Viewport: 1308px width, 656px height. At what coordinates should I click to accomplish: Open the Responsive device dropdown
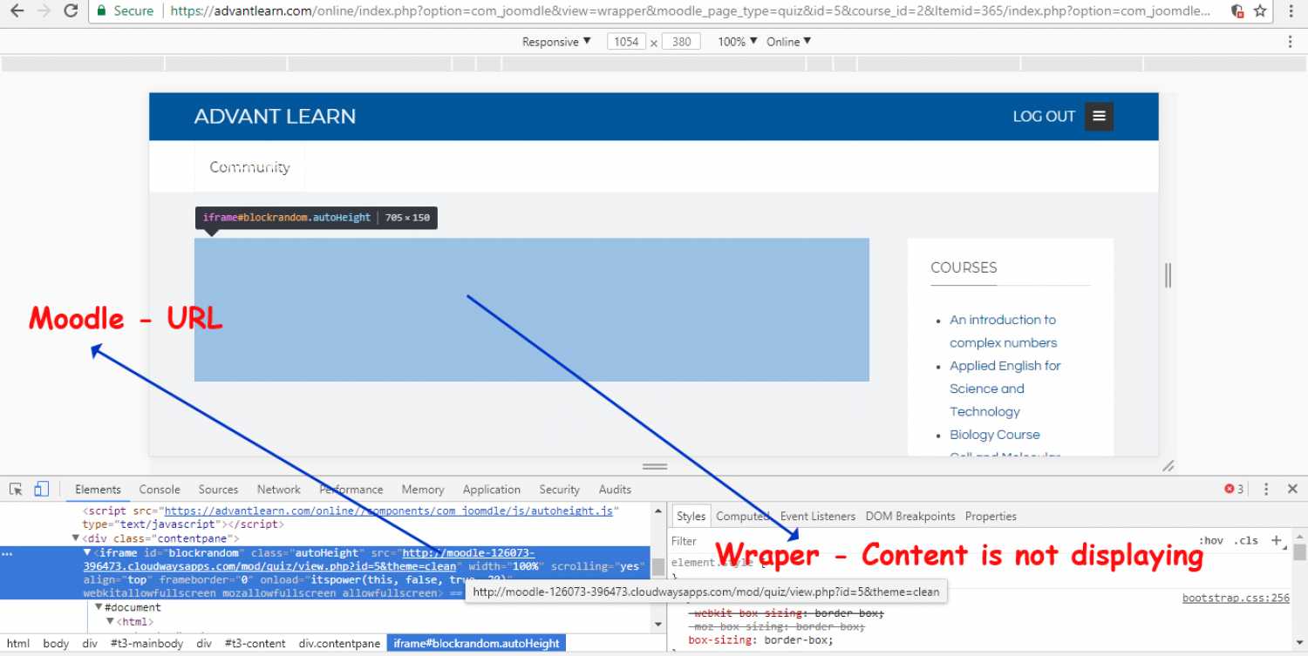pyautogui.click(x=556, y=42)
